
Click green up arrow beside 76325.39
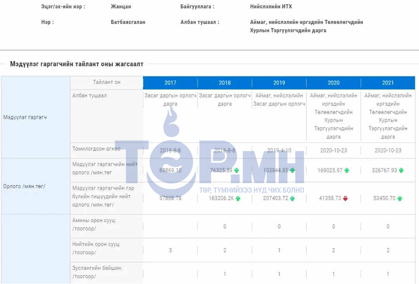pos(236,170)
